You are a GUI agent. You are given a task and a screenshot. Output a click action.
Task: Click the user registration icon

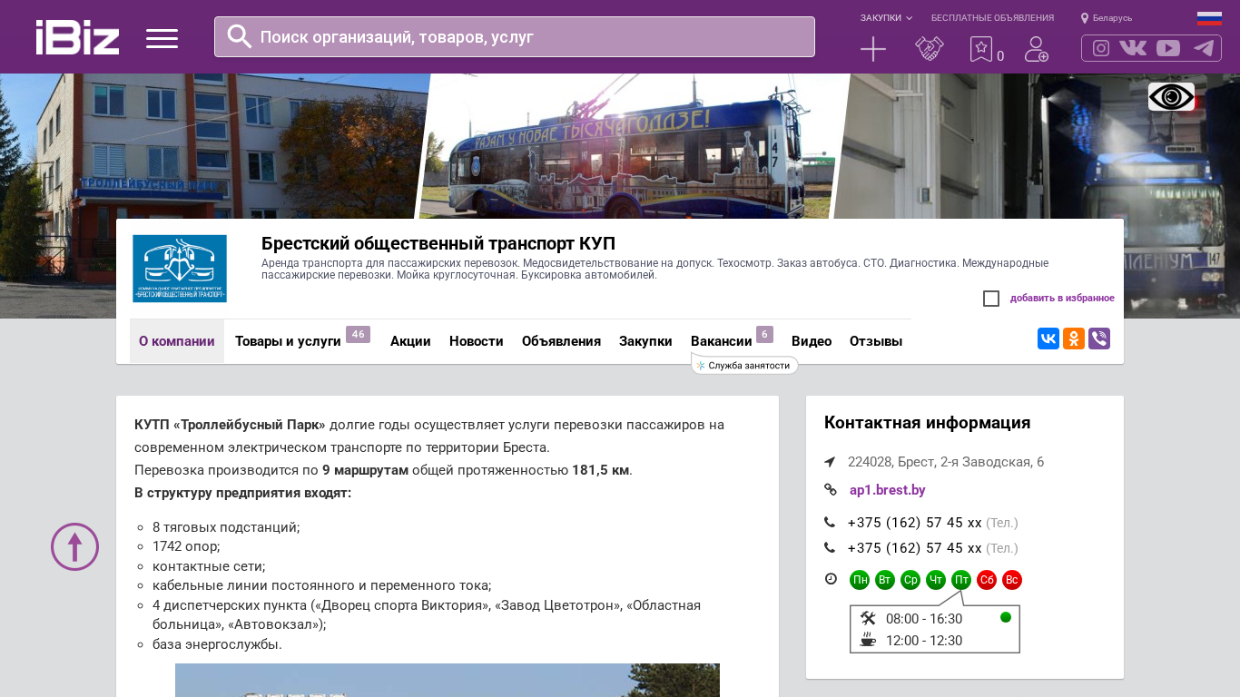click(1037, 49)
